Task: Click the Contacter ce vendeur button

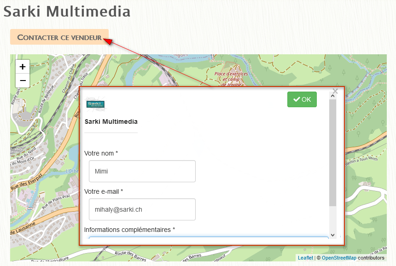Action: tap(59, 37)
